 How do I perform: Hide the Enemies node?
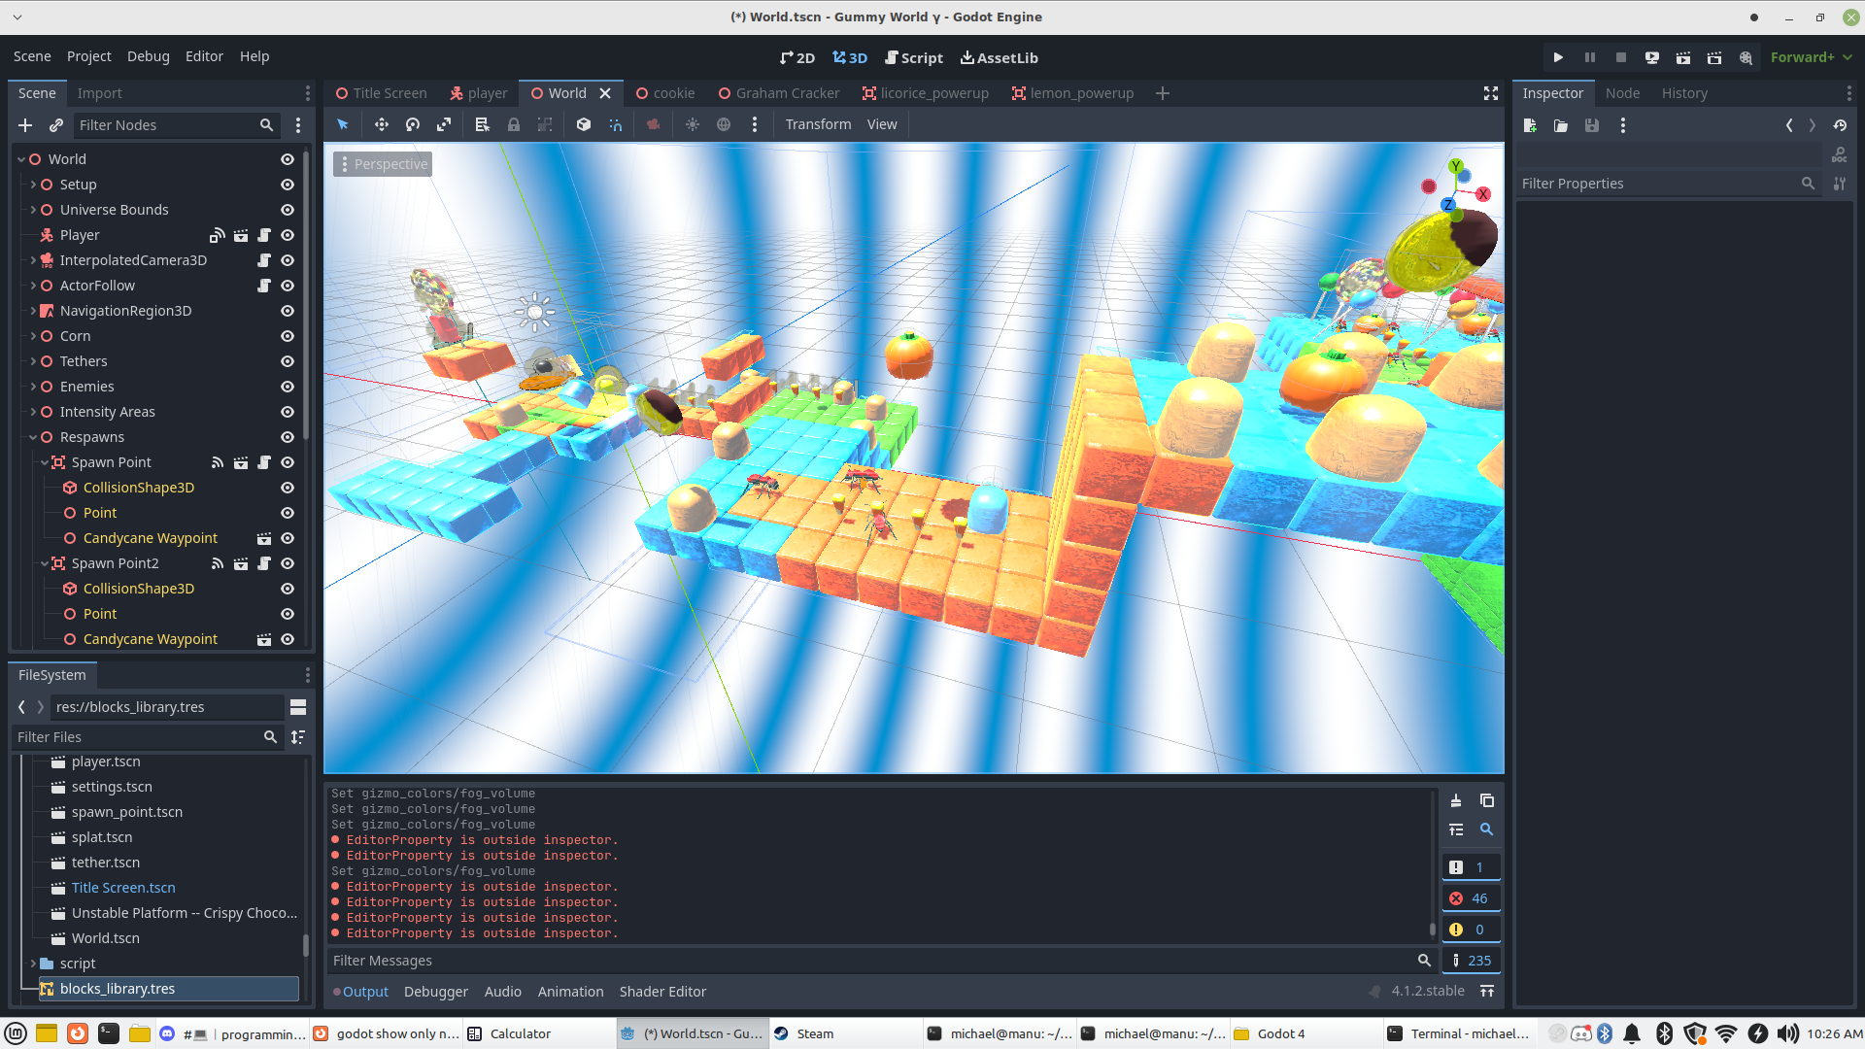(x=288, y=387)
